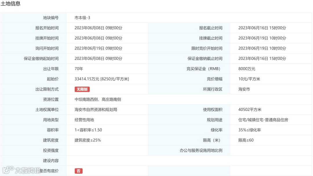Click the 挂牌开始时间 label
This screenshot has width=313, height=176.
point(47,38)
